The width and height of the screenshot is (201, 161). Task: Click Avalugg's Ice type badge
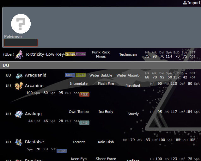point(84,123)
